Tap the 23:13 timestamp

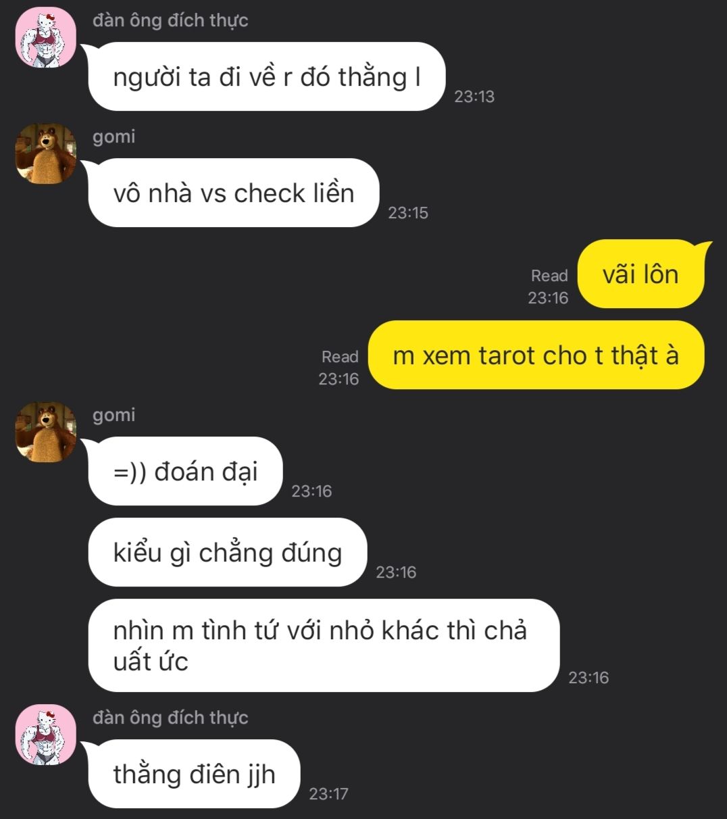coord(474,97)
